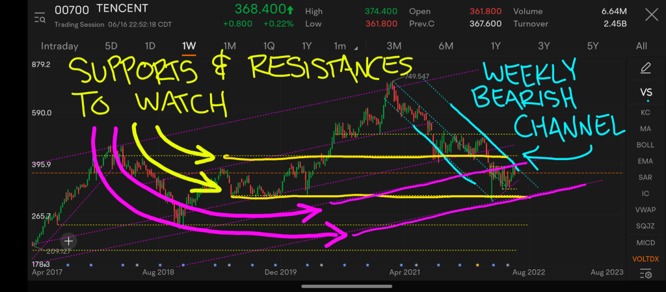The height and width of the screenshot is (292, 666).
Task: Expand the 1m minute interval dropdown
Action: point(345,46)
